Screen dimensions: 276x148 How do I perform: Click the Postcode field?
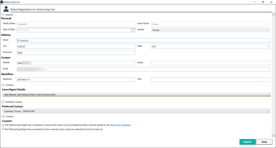click(76, 53)
